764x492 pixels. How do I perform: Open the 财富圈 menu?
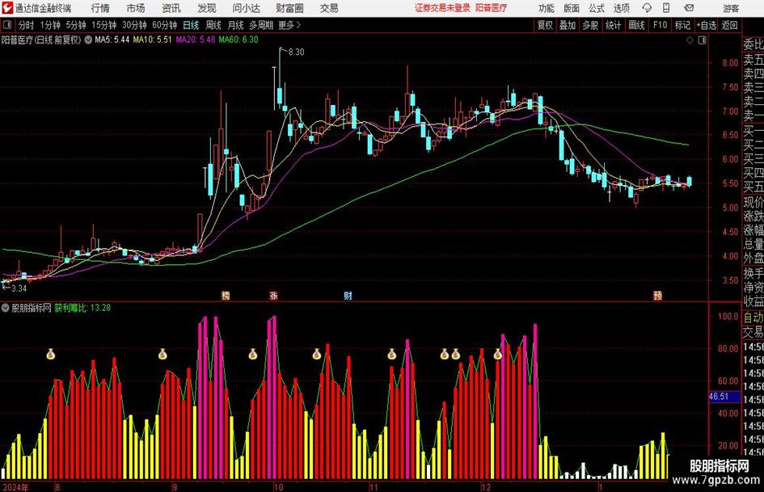[289, 8]
